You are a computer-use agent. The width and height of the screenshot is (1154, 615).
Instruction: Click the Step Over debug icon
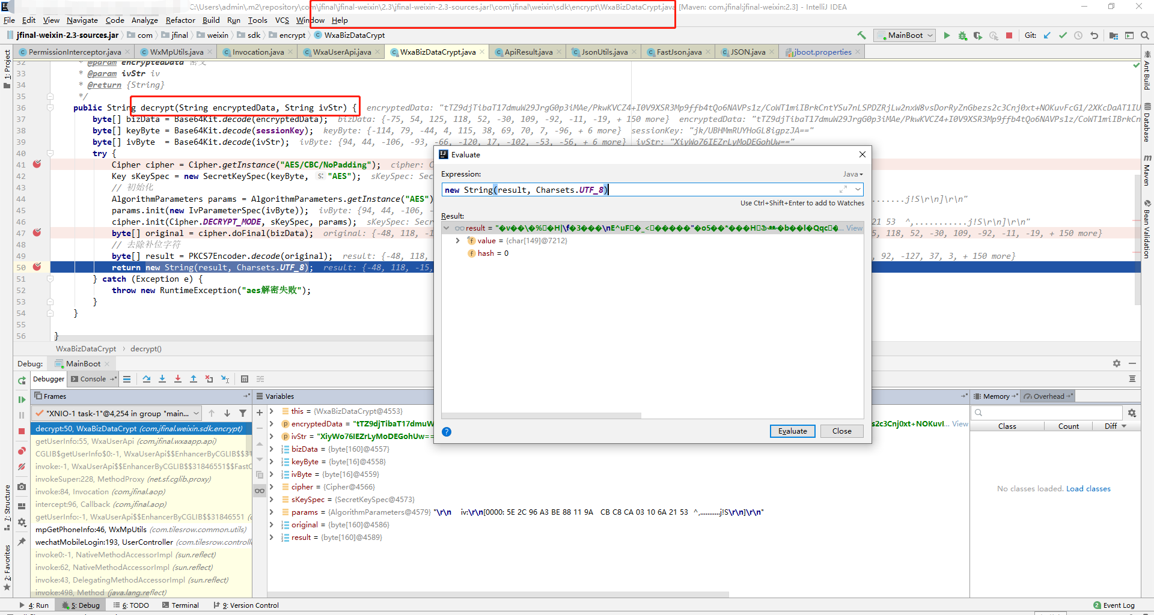147,379
